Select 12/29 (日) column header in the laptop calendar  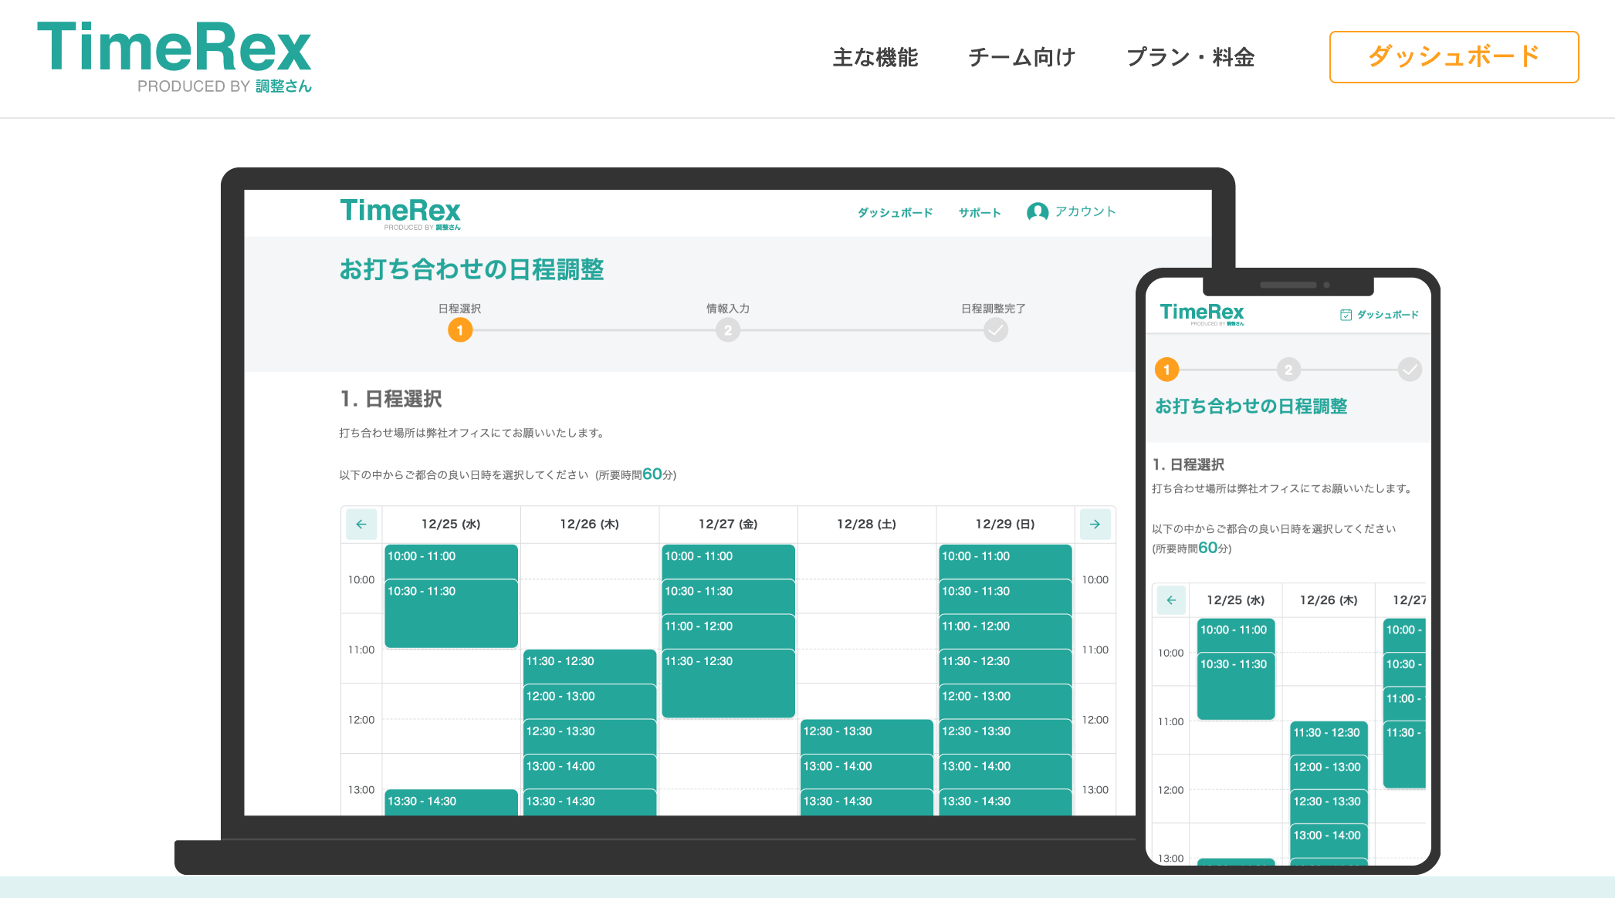1004,524
